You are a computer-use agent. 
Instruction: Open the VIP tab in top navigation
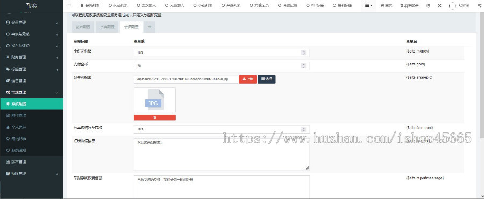(315, 5)
